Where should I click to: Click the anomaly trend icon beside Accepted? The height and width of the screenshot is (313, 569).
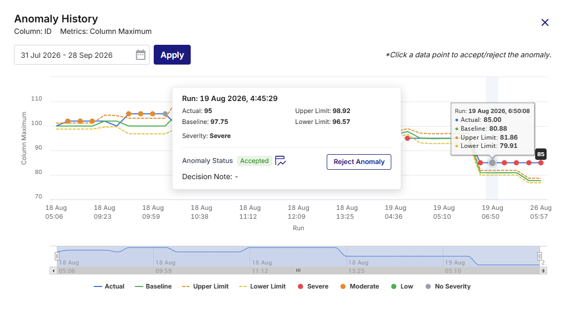(280, 160)
